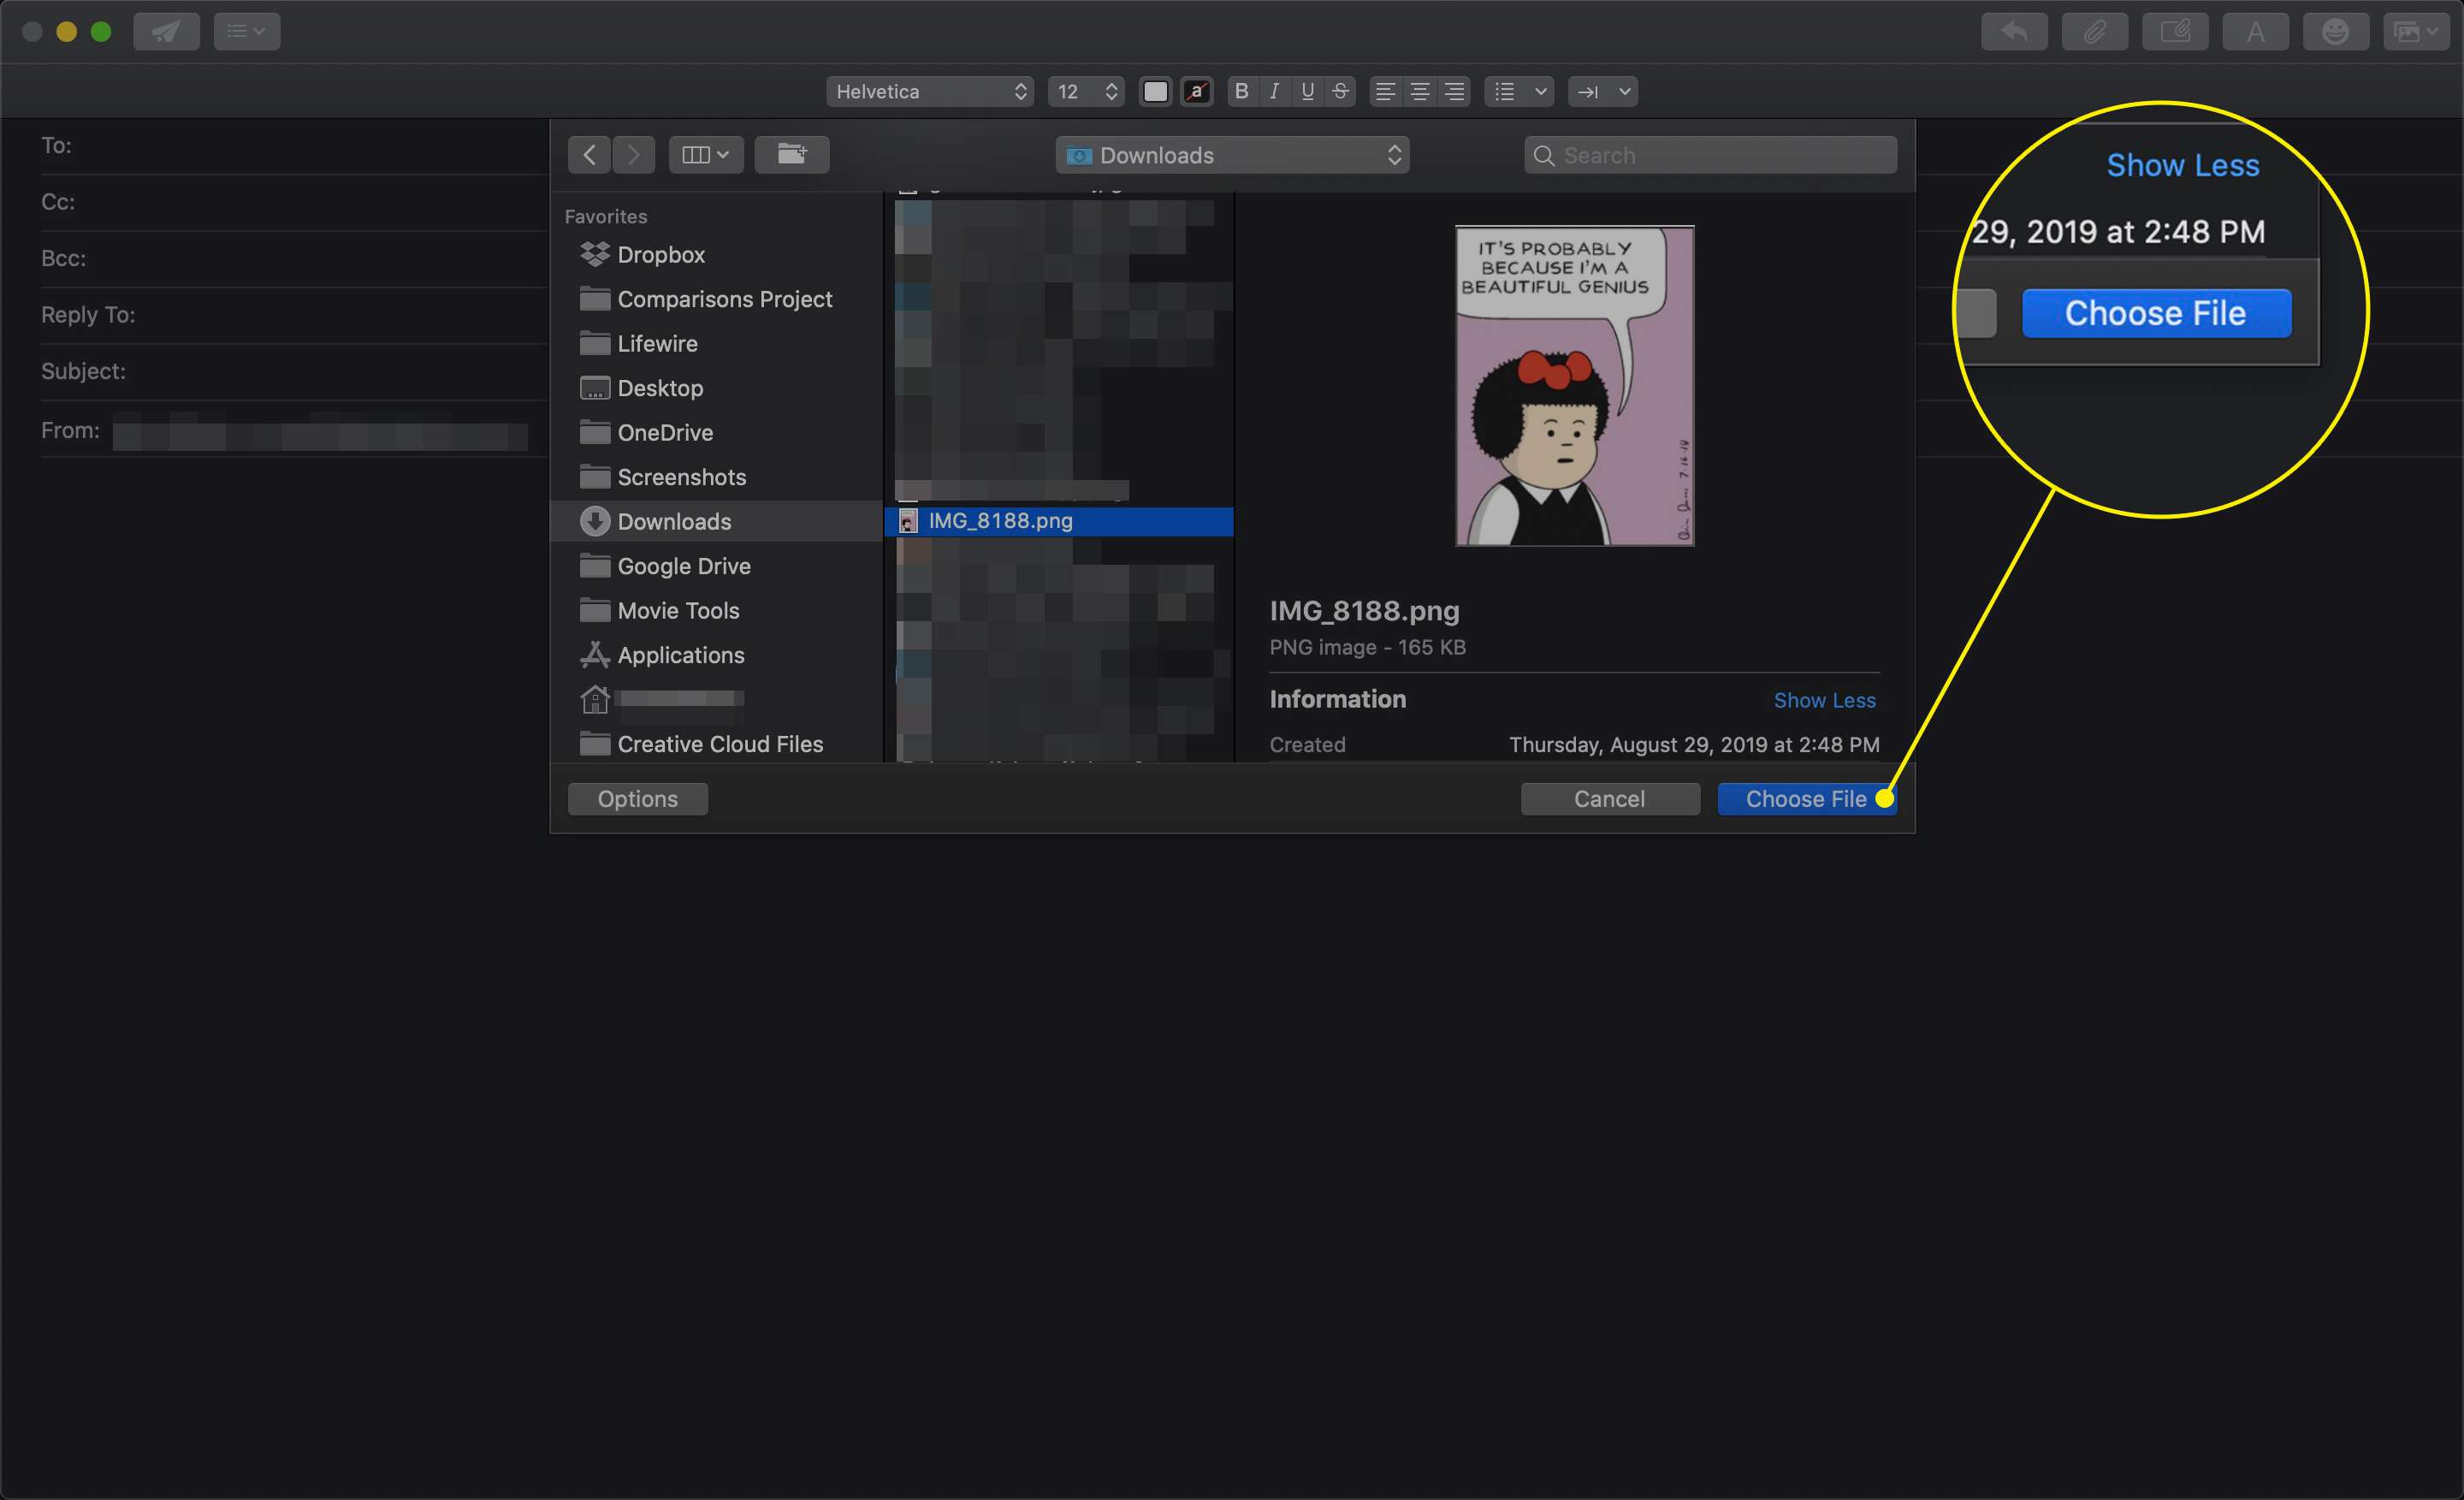Image resolution: width=2464 pixels, height=1500 pixels.
Task: Click the Cancel button
Action: [1607, 797]
